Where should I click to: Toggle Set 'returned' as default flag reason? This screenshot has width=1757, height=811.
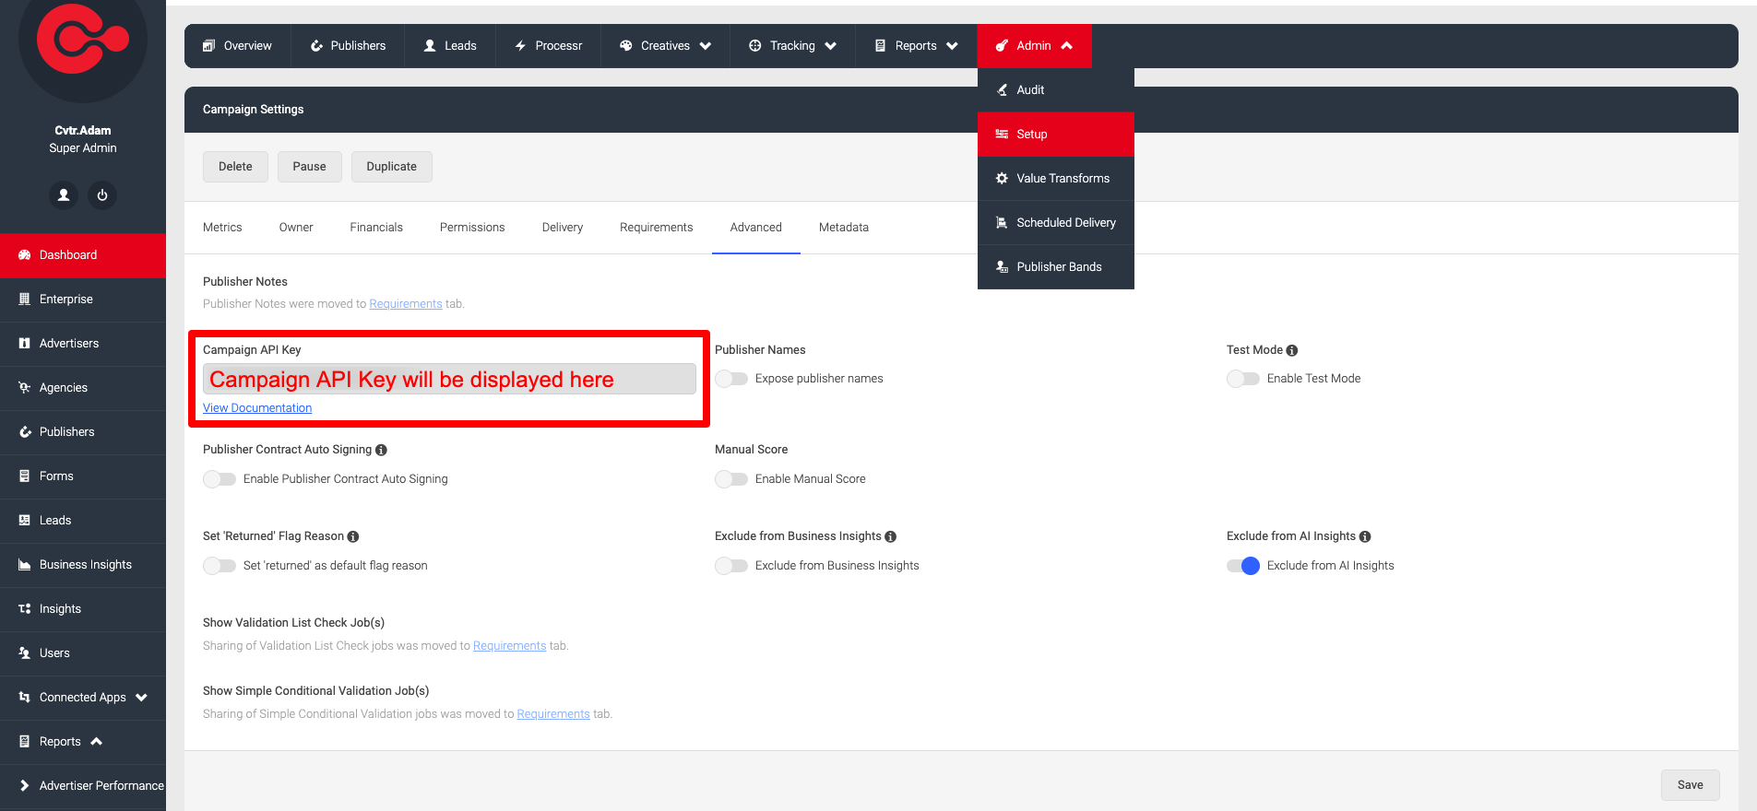tap(220, 566)
